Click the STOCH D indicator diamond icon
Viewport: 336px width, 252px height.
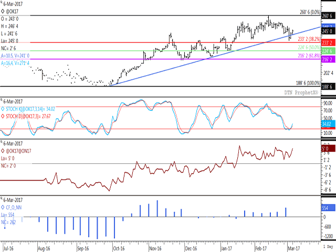(3, 117)
